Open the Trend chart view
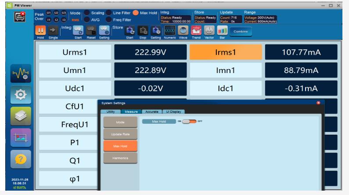The width and height of the screenshot is (349, 195). tap(196, 31)
